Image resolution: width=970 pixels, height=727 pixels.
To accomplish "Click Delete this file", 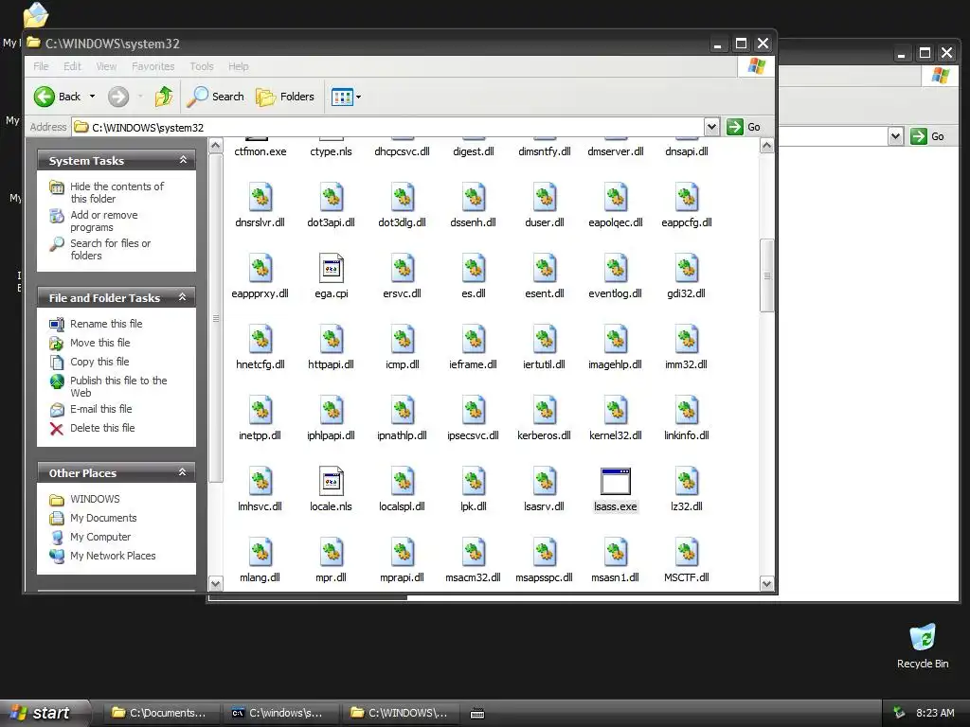I will coord(102,428).
